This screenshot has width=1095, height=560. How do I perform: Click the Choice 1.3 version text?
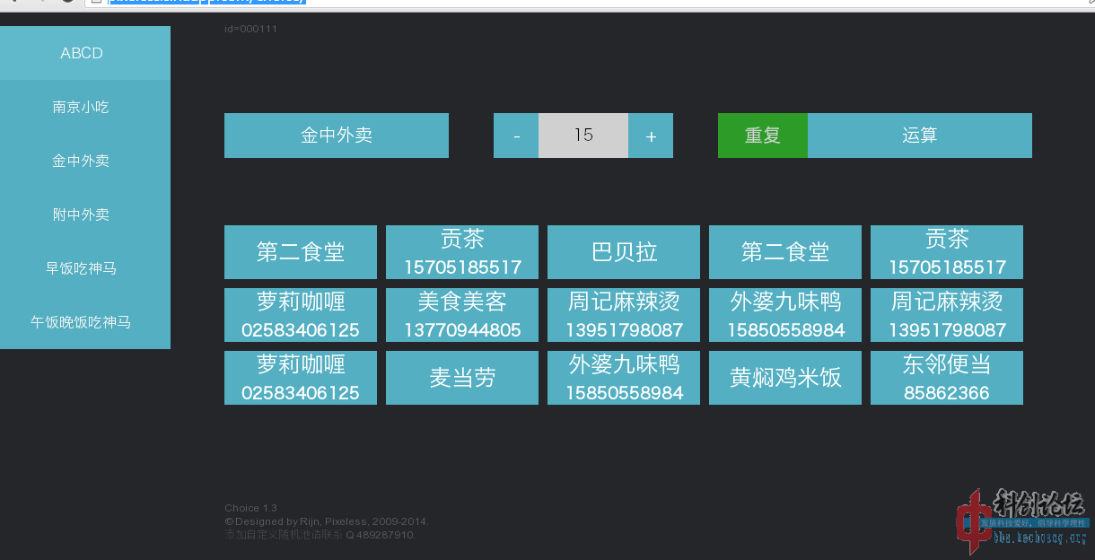pyautogui.click(x=250, y=508)
